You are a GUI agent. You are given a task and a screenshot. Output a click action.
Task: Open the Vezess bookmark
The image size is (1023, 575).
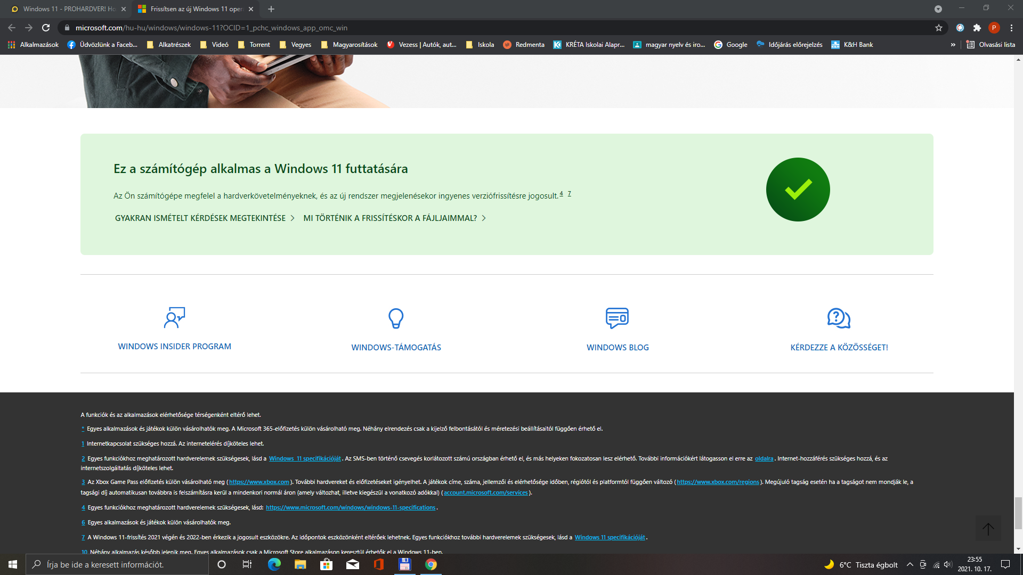coord(421,45)
